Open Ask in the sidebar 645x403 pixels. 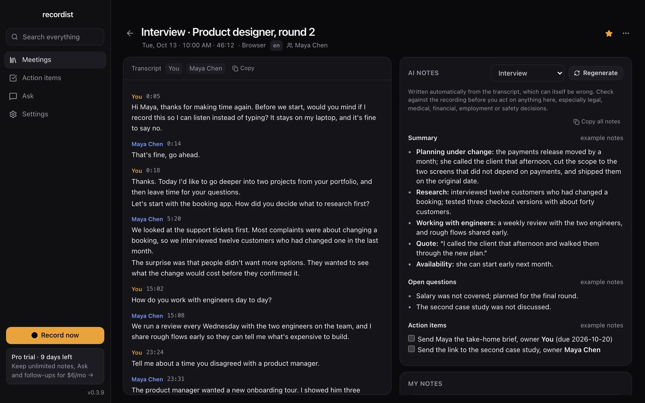tap(55, 96)
